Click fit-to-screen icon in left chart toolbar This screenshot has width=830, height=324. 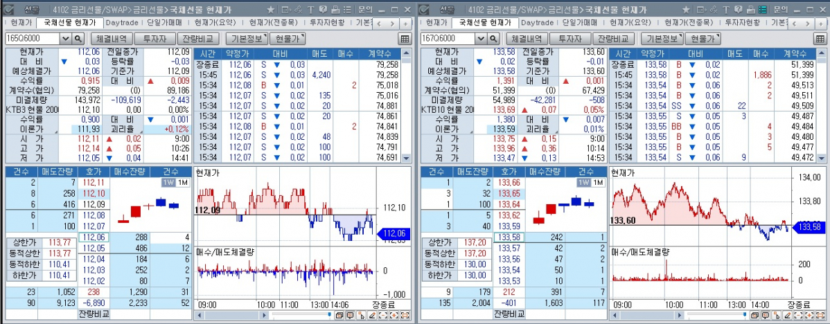pos(405,315)
